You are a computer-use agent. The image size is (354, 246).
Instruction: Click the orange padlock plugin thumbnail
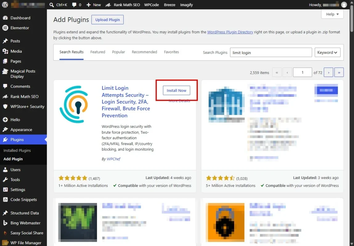point(225,222)
